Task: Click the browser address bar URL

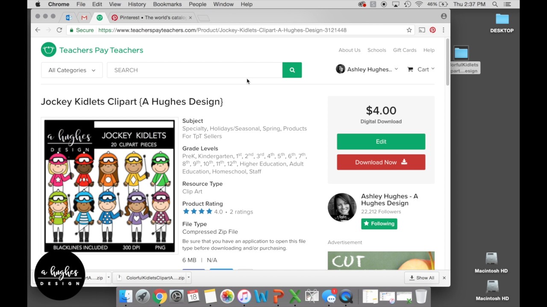Action: (222, 30)
